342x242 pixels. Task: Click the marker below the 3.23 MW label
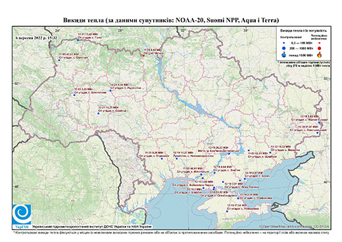(x=74, y=95)
